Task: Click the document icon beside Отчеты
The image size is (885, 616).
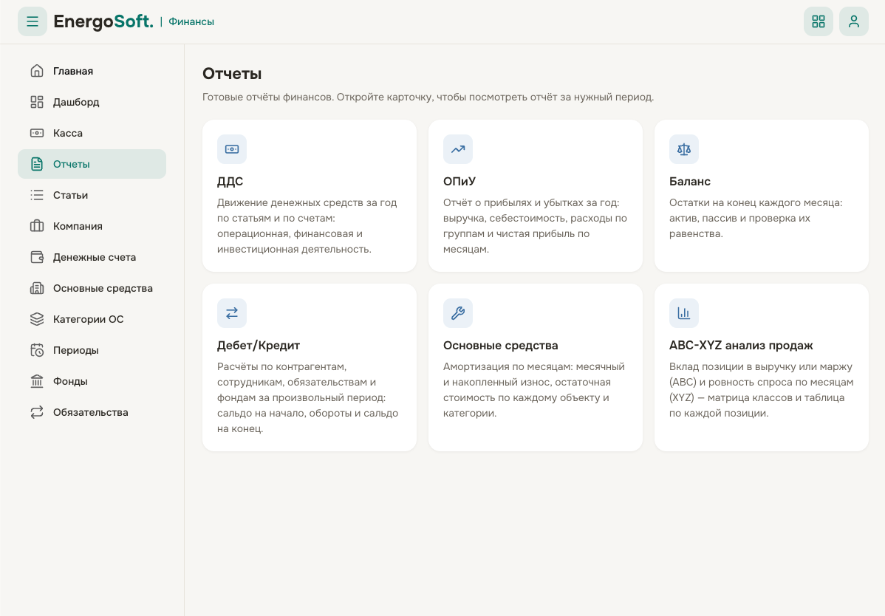Action: tap(37, 164)
